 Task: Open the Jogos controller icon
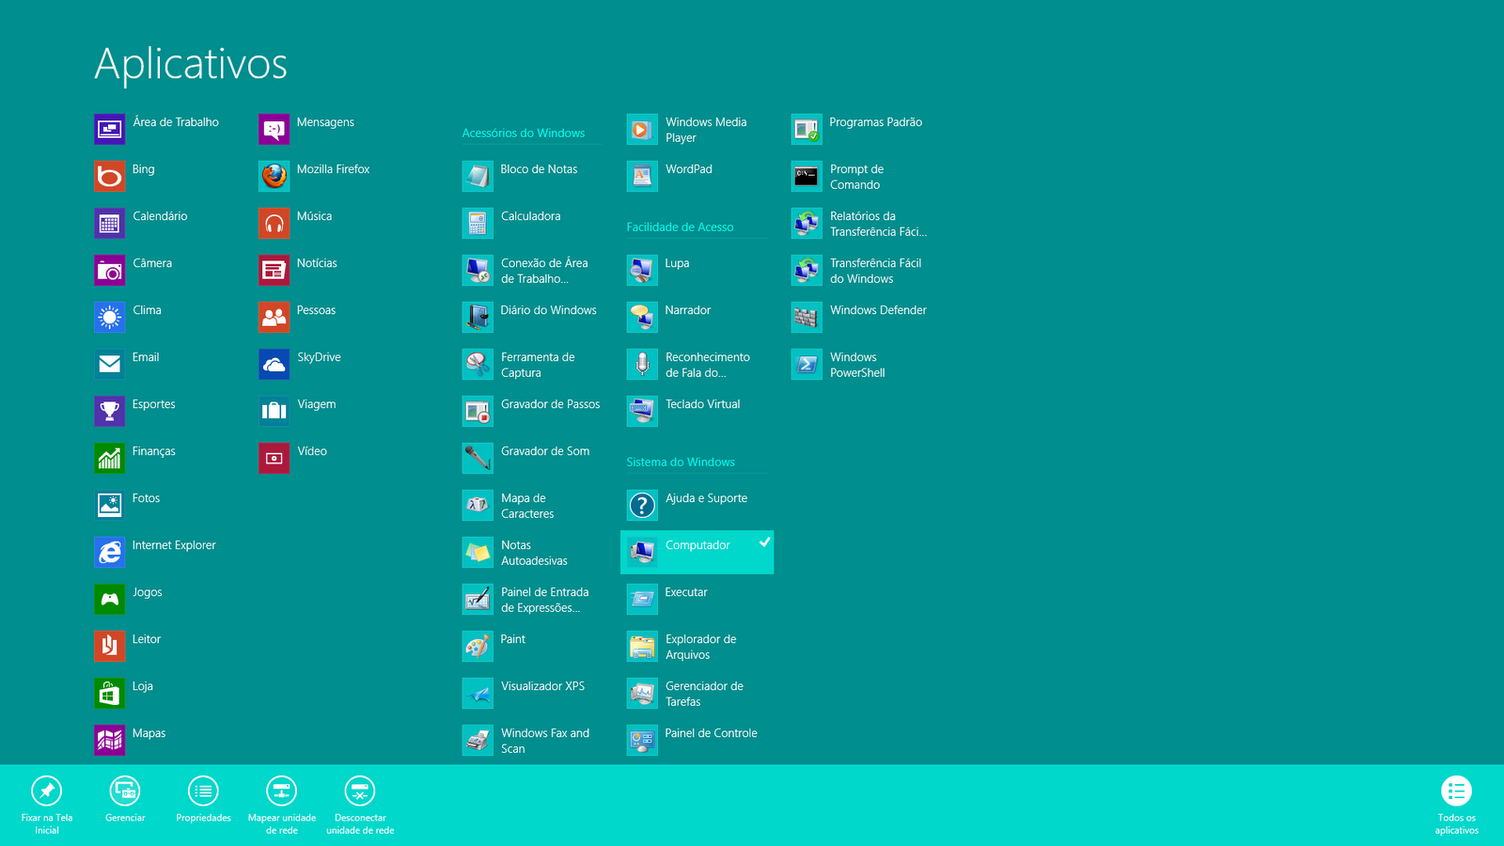pyautogui.click(x=109, y=599)
